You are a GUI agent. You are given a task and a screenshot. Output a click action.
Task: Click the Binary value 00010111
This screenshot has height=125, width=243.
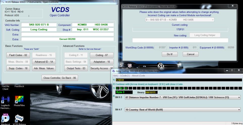click(151, 92)
